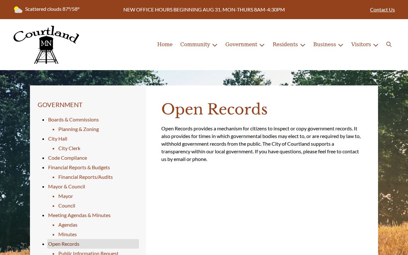Expand the Government menu chevron
Screen dimensions: 408x255
pos(262,45)
